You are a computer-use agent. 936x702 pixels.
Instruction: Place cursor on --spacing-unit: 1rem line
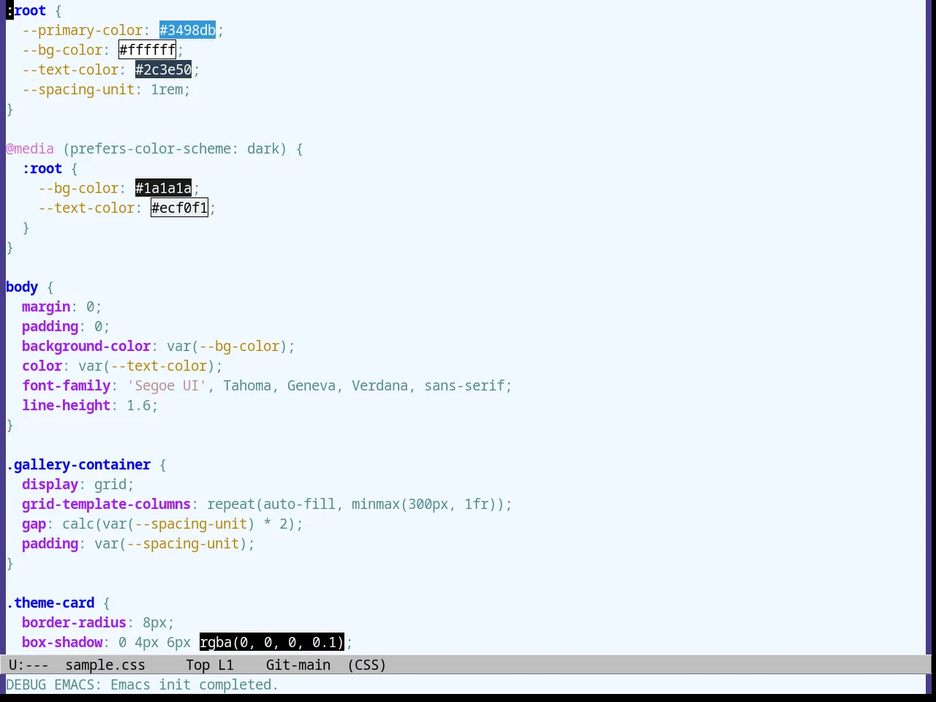pos(106,89)
